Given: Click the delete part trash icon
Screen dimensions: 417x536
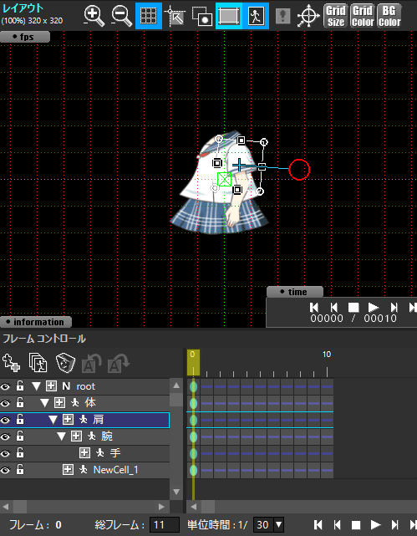Looking at the screenshot, I should point(65,363).
